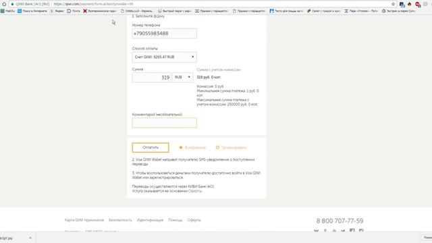Open the 'Идентификация' footer link
The width and height of the screenshot is (432, 243).
tap(150, 220)
